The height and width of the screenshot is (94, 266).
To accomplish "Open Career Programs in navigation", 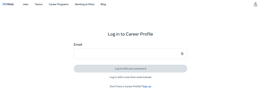I will click(59, 4).
